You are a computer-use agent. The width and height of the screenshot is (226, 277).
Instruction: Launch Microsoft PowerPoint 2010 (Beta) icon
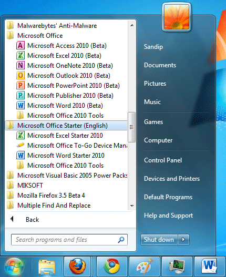[x=20, y=85]
